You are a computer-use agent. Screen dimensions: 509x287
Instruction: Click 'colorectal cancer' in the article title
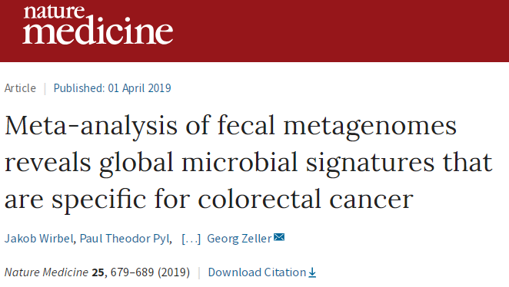pos(305,200)
